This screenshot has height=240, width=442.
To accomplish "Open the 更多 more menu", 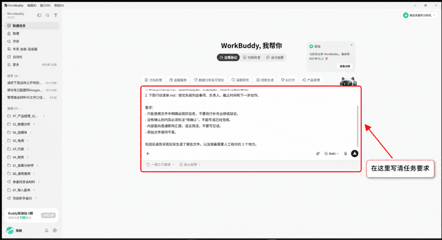I will [16, 65].
